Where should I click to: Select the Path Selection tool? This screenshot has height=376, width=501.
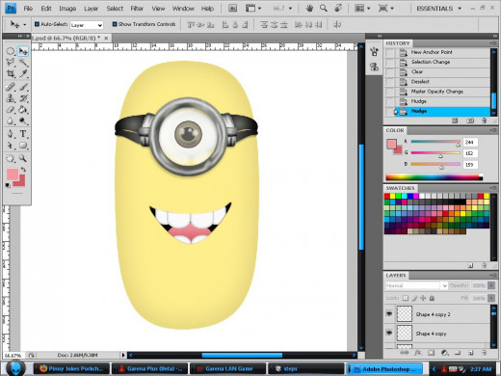point(11,146)
